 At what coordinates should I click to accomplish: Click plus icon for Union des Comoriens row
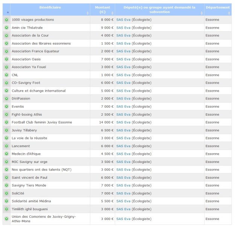6,218
